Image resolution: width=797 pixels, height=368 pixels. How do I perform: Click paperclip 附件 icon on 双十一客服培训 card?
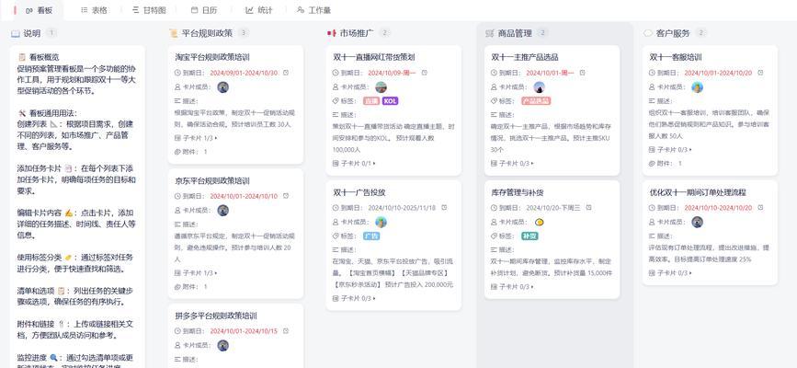pos(652,164)
